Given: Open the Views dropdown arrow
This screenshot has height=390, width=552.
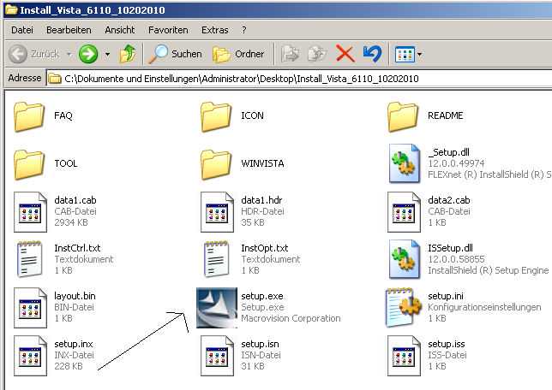Looking at the screenshot, I should [420, 55].
